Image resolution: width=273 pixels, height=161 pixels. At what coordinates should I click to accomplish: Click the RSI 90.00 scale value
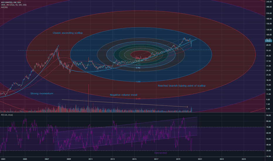(x=269, y=115)
